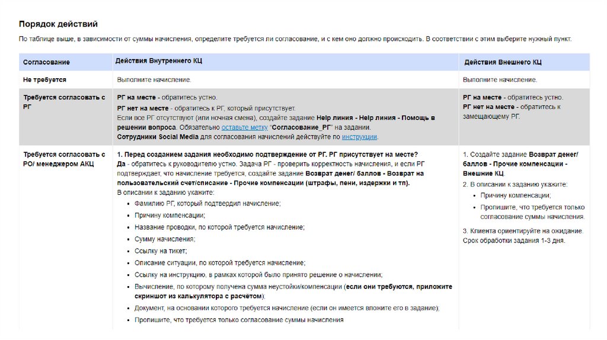607x340 pixels.
Task: Open the "инструкции" link for Social Media
Action: coord(359,137)
